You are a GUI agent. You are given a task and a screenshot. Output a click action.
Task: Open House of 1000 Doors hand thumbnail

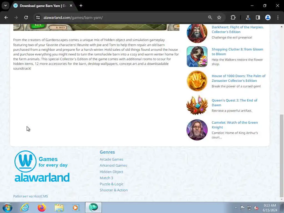(197, 81)
